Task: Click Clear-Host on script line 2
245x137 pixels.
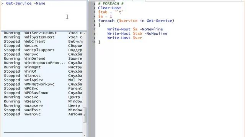Action: [x=110, y=8]
